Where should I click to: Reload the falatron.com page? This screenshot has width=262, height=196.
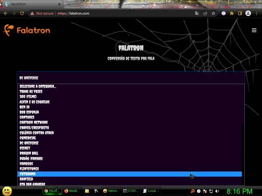22,13
